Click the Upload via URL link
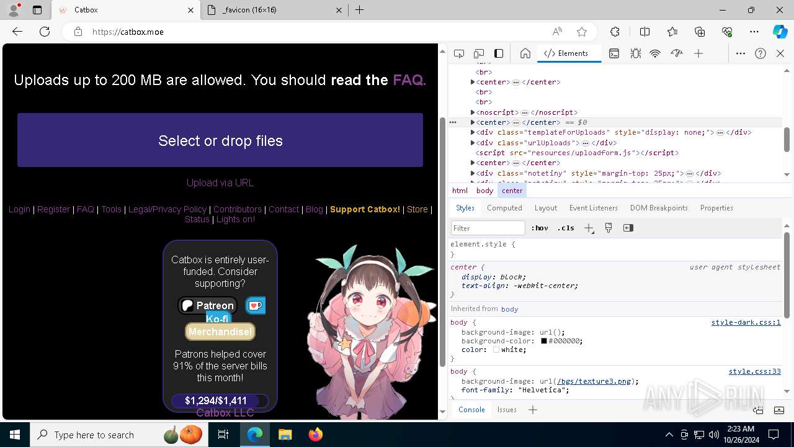Viewport: 794px width, 447px height. [220, 183]
